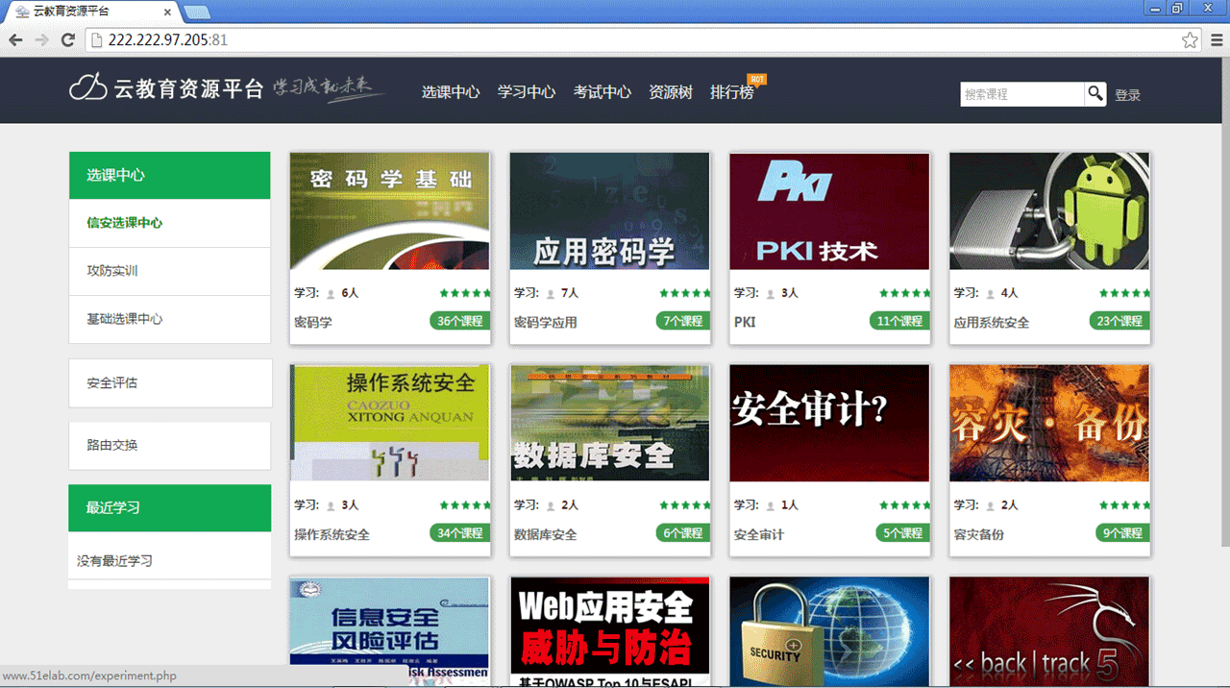Image resolution: width=1230 pixels, height=688 pixels.
Task: Open the PKI技术 course thumbnail
Action: [829, 211]
